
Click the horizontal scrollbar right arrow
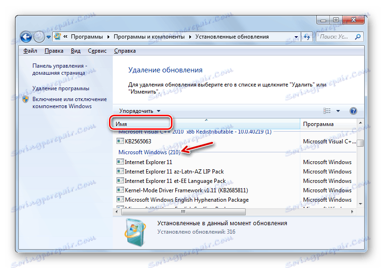click(x=352, y=212)
